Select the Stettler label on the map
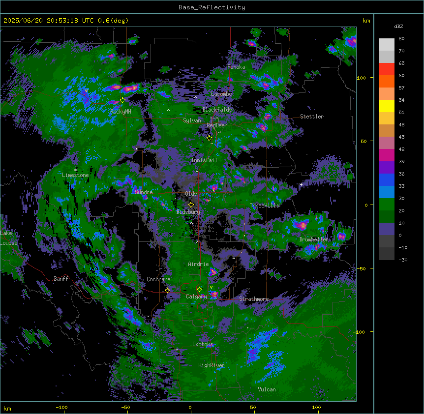 (312, 117)
